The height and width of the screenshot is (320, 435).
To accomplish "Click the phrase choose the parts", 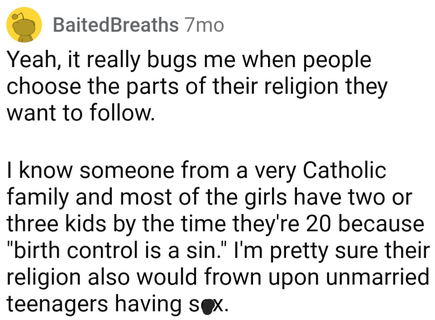I will (92, 87).
